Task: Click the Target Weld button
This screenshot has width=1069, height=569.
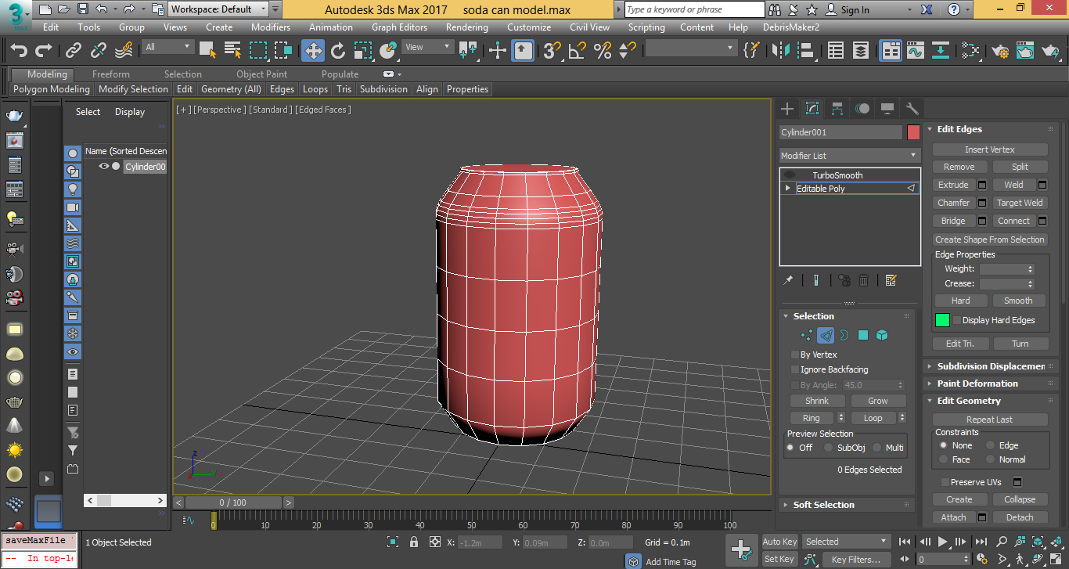Action: (1020, 203)
